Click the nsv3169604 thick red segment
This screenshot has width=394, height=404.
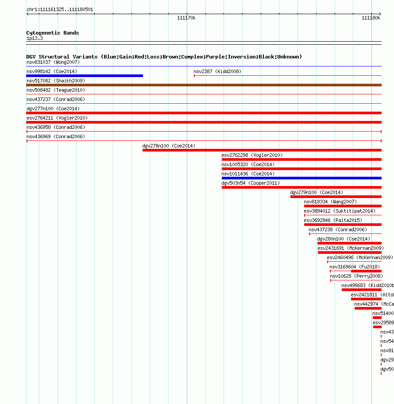[x=366, y=271]
